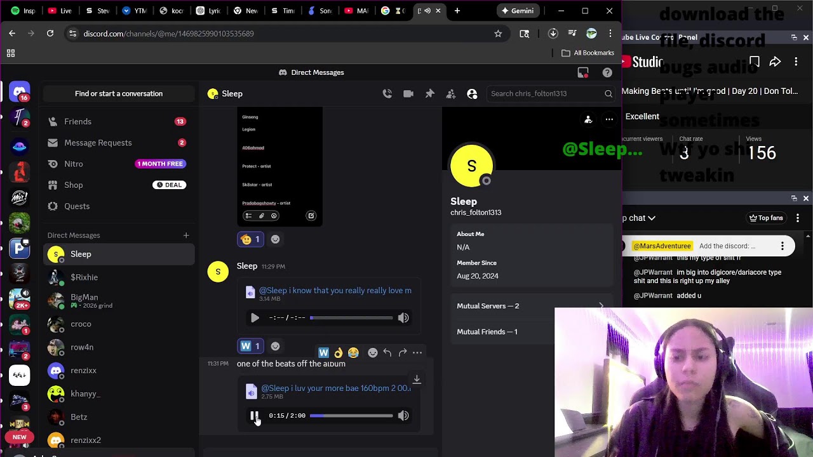This screenshot has width=813, height=457.
Task: Toggle the W reaction under audio message
Action: tap(251, 346)
